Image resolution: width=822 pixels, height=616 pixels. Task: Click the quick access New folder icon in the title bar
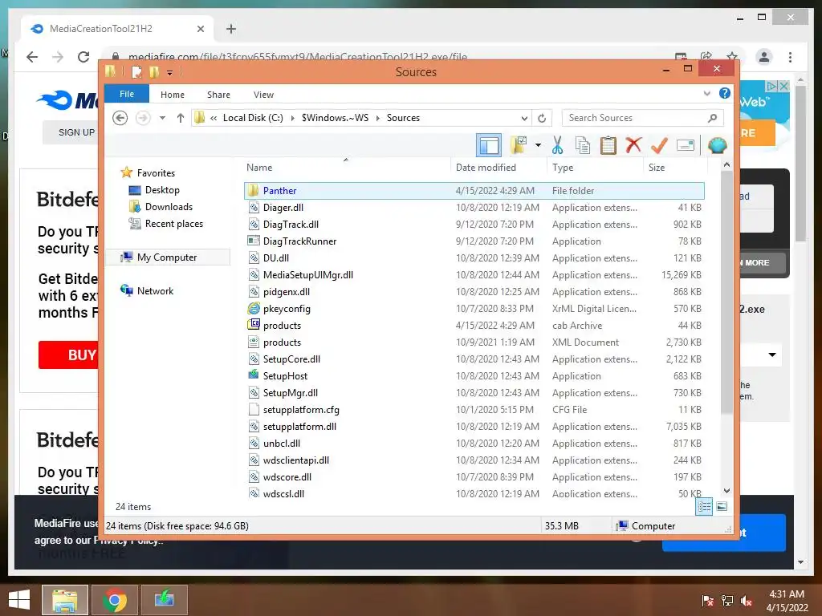(153, 71)
